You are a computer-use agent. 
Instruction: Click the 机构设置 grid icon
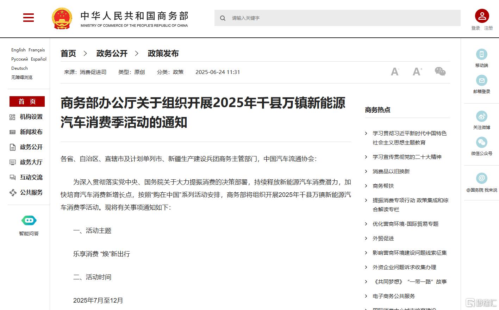(12, 117)
